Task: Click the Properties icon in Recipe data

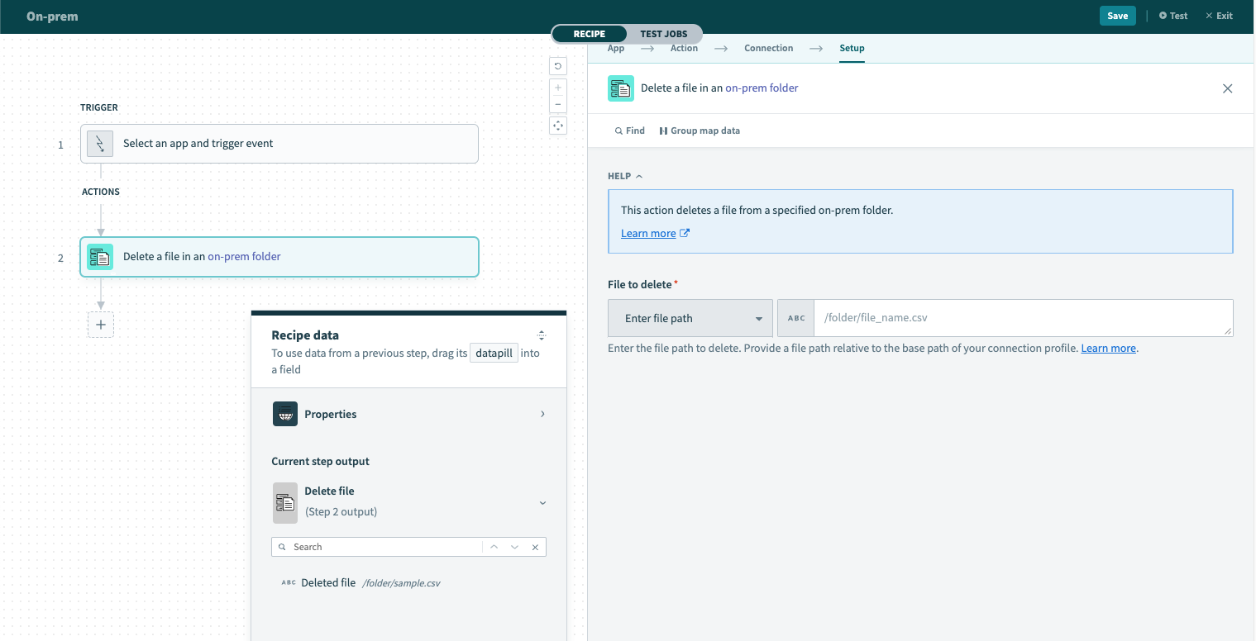Action: point(285,414)
